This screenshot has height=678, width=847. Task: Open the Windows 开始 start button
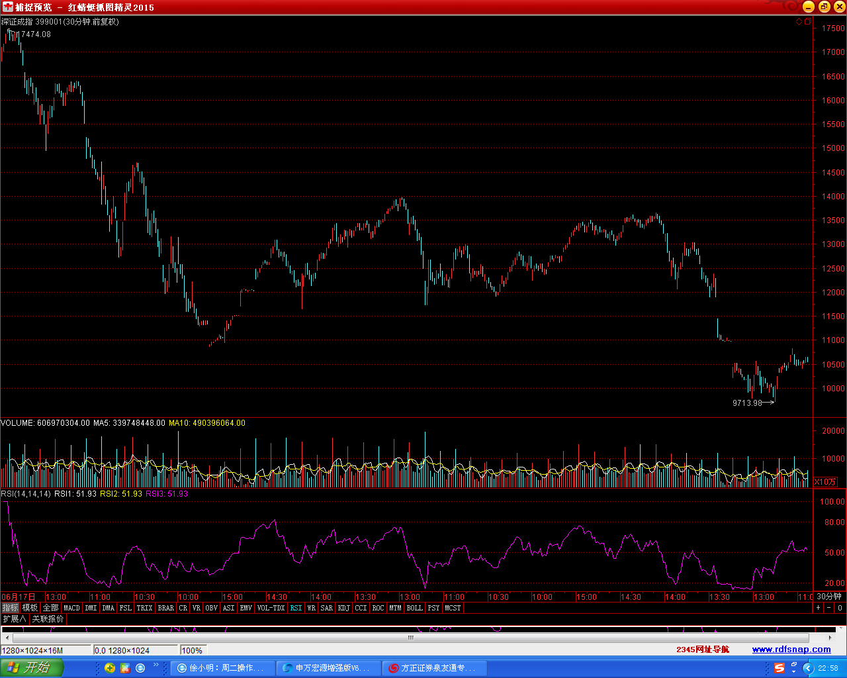[31, 667]
